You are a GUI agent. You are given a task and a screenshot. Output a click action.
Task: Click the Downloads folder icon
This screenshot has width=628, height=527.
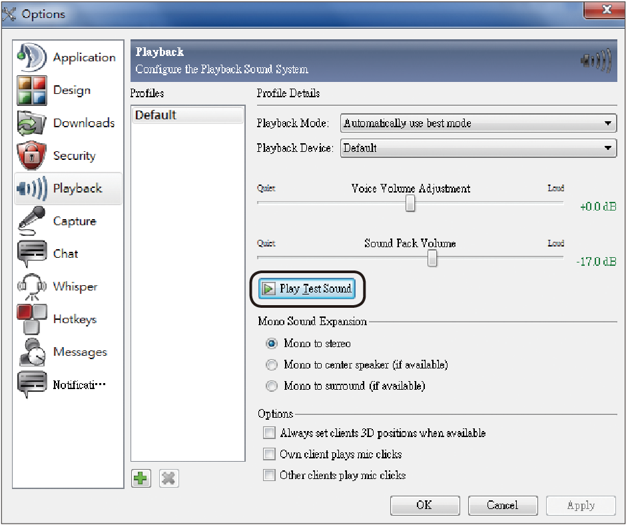[x=32, y=123]
